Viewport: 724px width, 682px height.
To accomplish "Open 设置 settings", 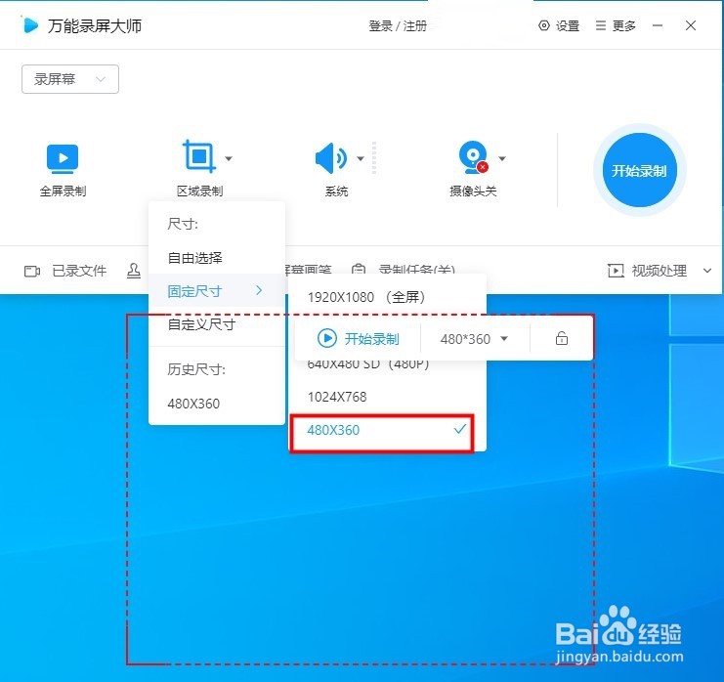I will (559, 25).
